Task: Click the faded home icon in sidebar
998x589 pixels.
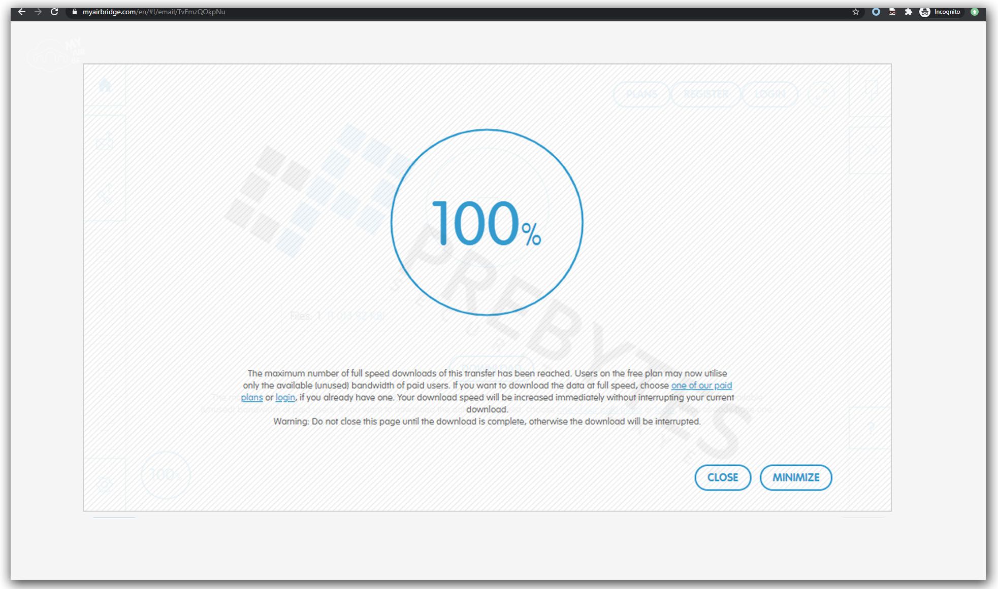Action: [x=105, y=85]
